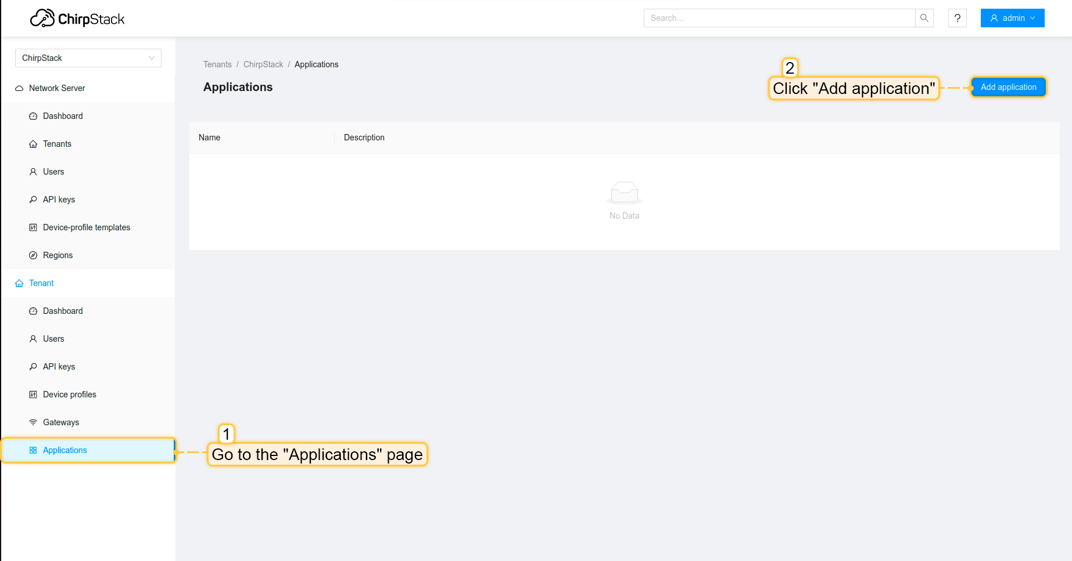
Task: Click the Device-profile templates icon
Action: (x=33, y=227)
